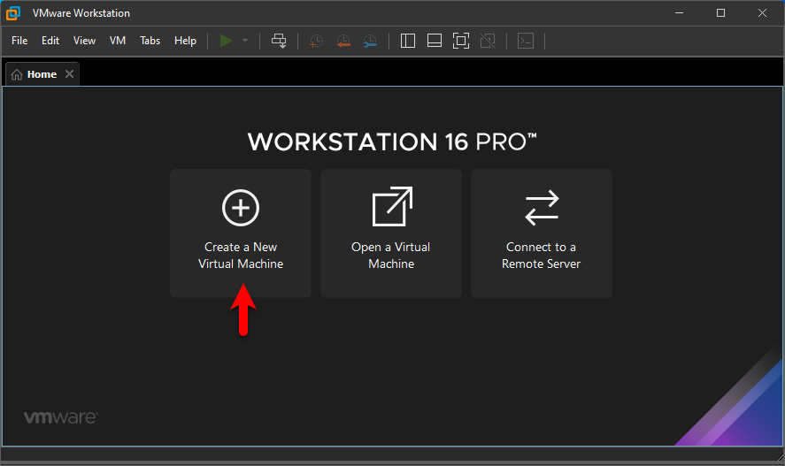Click the Send Ctrl+Alt+Del toolbar icon

click(x=279, y=41)
